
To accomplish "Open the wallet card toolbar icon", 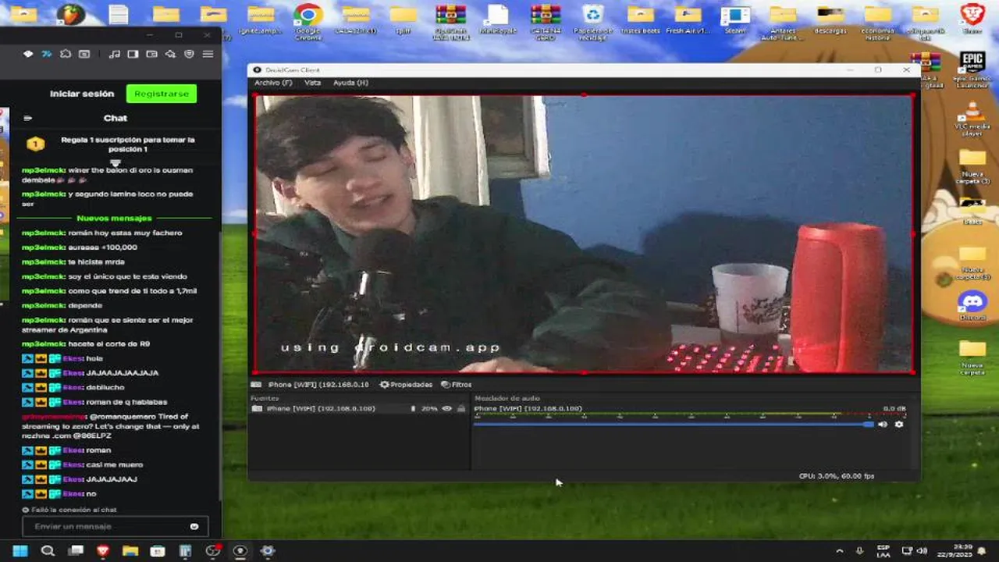I will point(151,54).
